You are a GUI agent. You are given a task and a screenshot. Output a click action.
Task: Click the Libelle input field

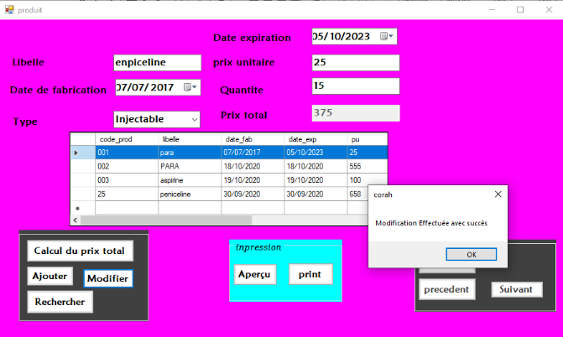tap(157, 62)
